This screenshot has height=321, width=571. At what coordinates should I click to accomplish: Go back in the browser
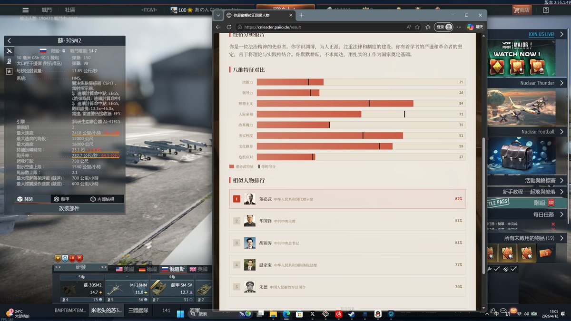pyautogui.click(x=218, y=27)
